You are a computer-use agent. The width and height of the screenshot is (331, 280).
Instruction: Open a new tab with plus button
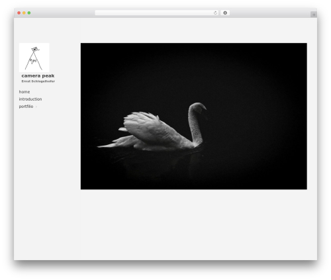(x=314, y=15)
